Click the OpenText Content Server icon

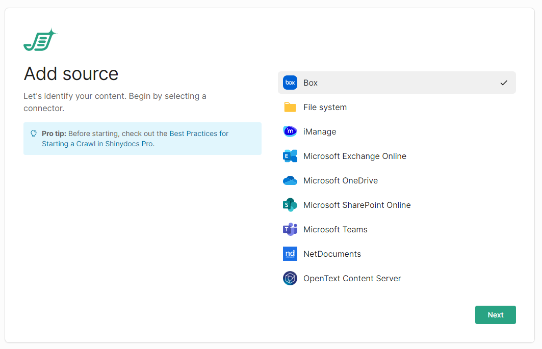coord(290,278)
